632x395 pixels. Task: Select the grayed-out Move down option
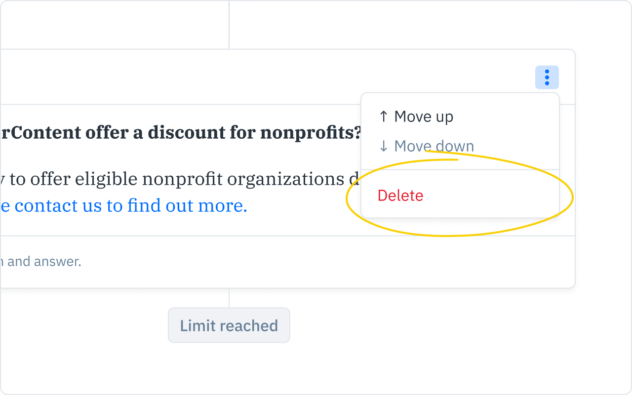[434, 146]
